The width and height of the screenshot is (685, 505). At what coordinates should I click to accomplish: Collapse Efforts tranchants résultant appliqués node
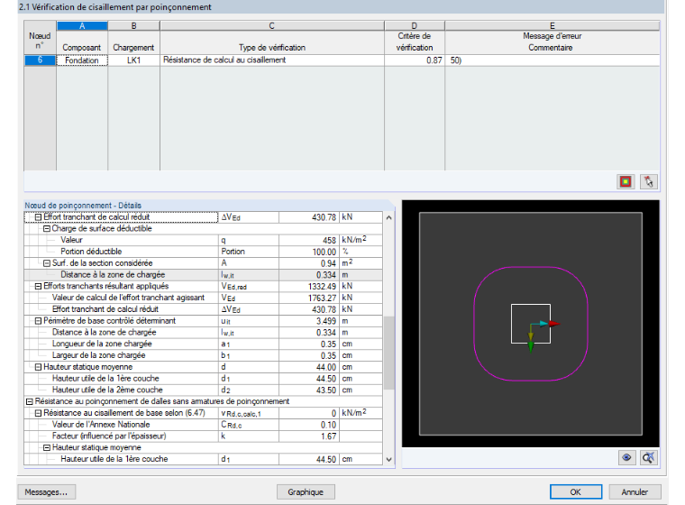pyautogui.click(x=38, y=287)
